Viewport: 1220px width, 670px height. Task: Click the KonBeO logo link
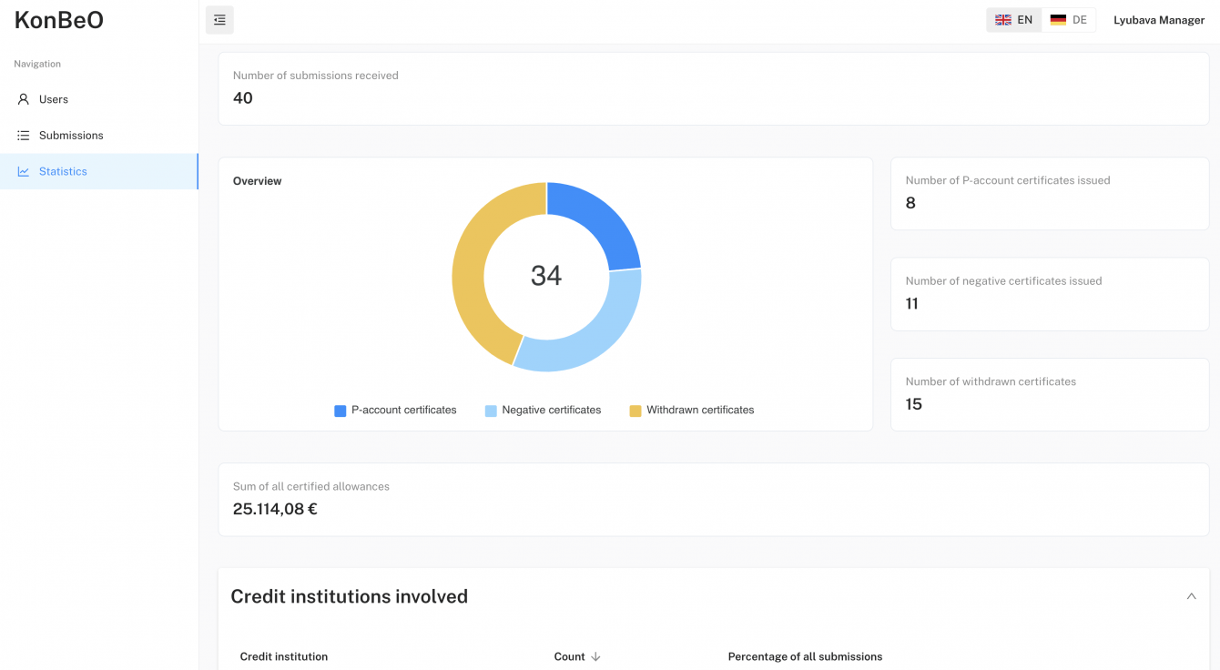pos(59,21)
